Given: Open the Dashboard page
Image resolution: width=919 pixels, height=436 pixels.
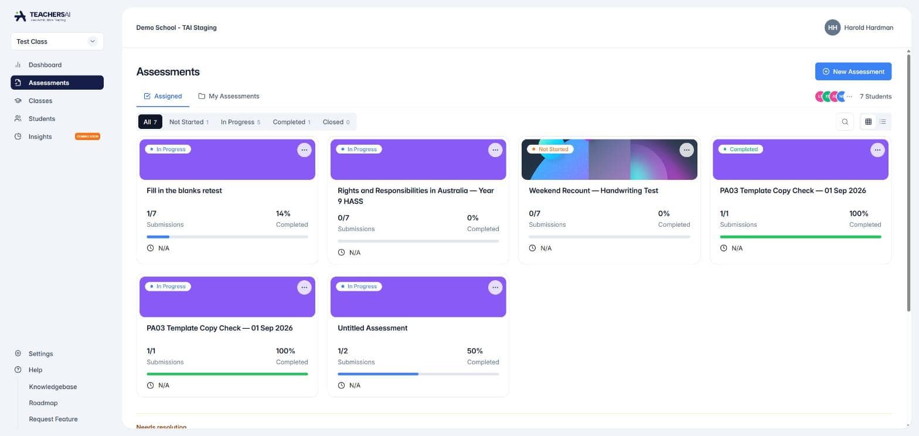Looking at the screenshot, I should tap(57, 65).
